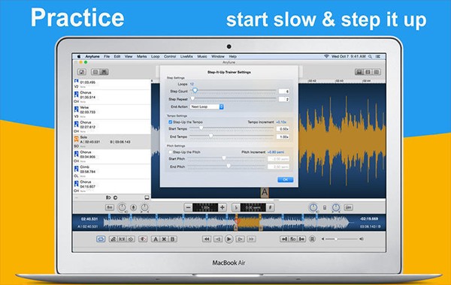451x285 pixels.
Task: Toggle the Step-Up the Pitch checkbox
Action: pos(171,152)
